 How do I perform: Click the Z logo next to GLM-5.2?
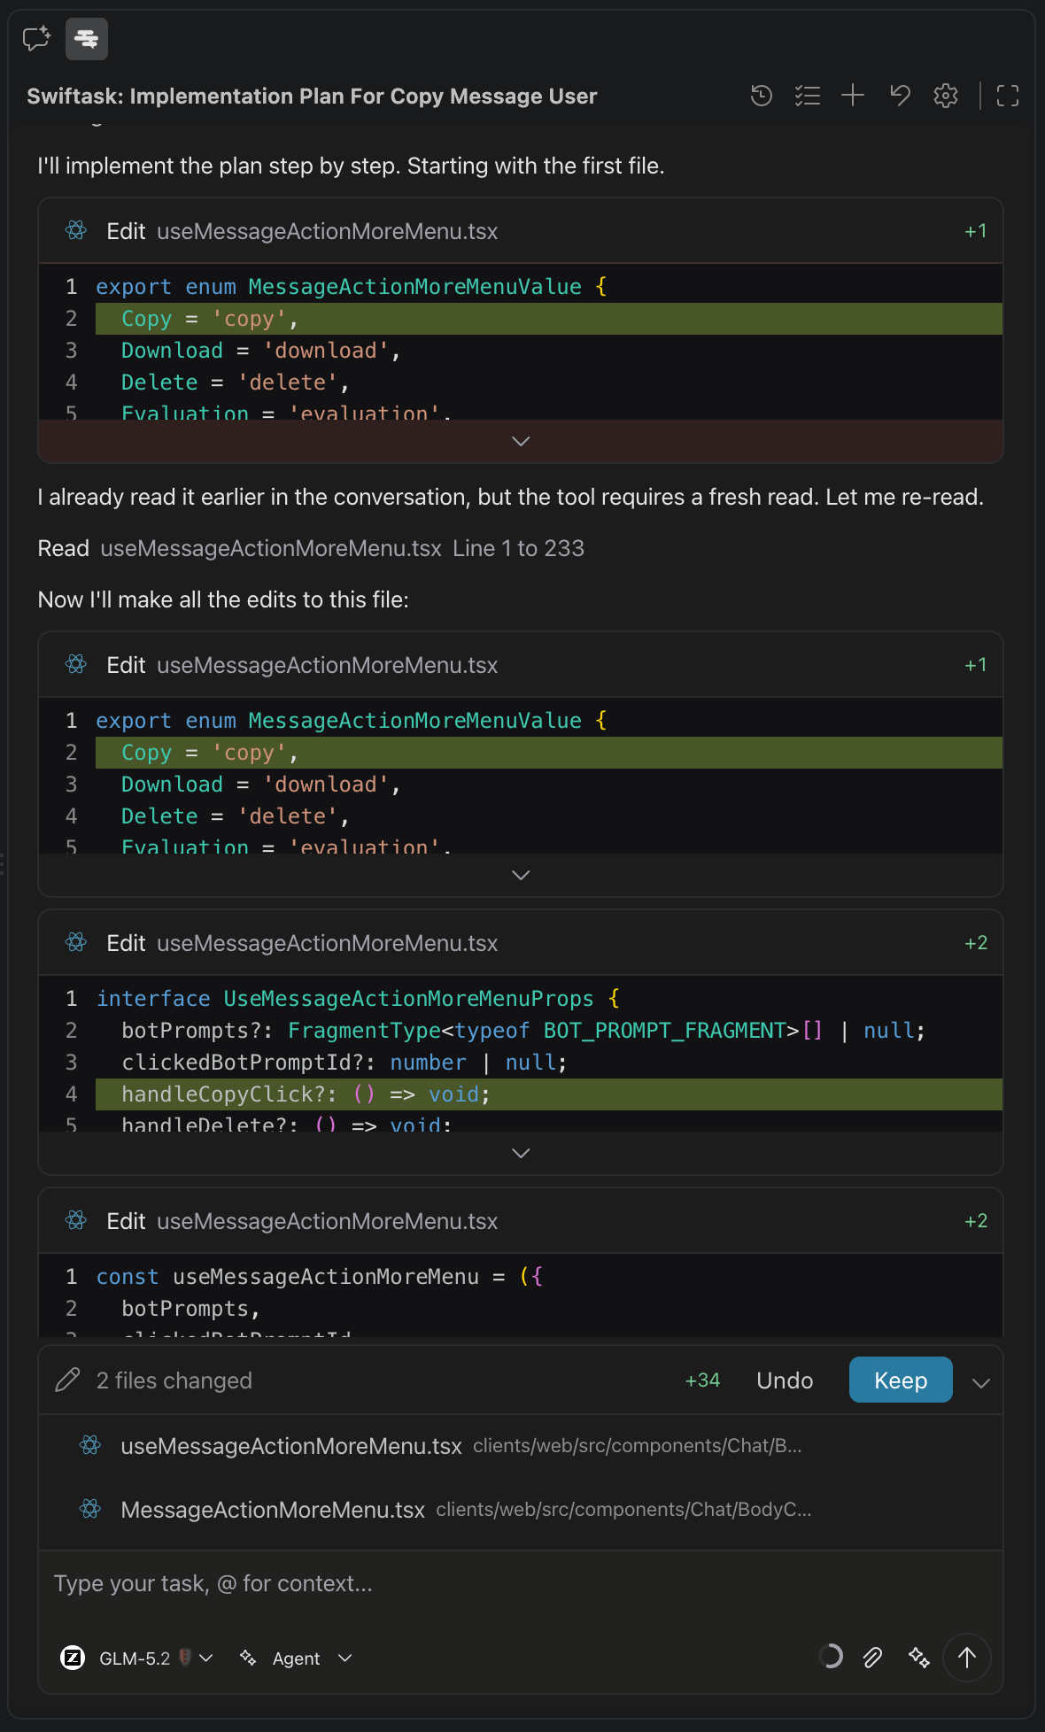73,1658
